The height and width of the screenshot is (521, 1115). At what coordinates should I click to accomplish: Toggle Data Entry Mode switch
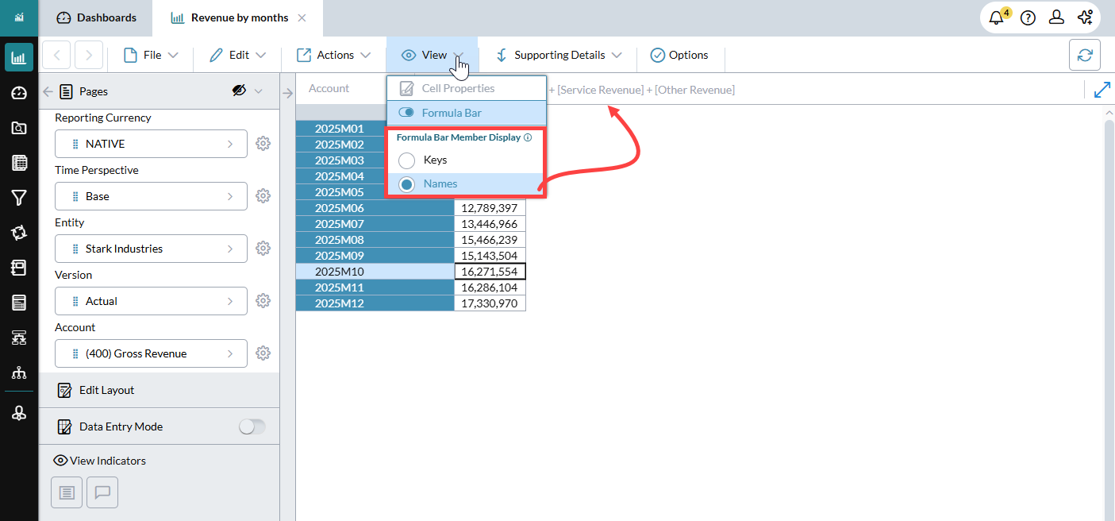[x=252, y=427]
